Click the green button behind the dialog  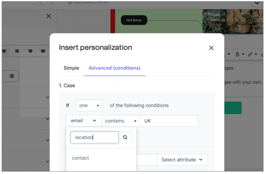pyautogui.click(x=232, y=108)
